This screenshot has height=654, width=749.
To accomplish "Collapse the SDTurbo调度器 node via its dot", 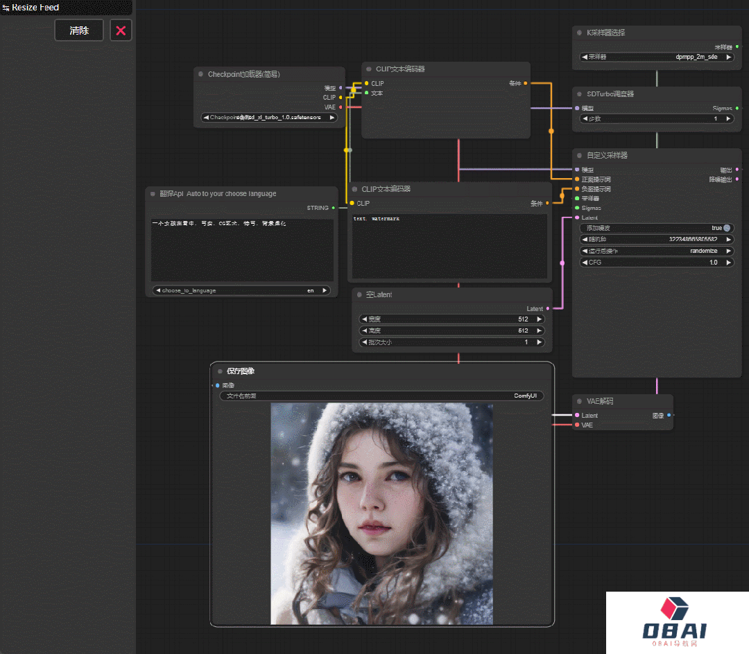I will click(x=579, y=94).
